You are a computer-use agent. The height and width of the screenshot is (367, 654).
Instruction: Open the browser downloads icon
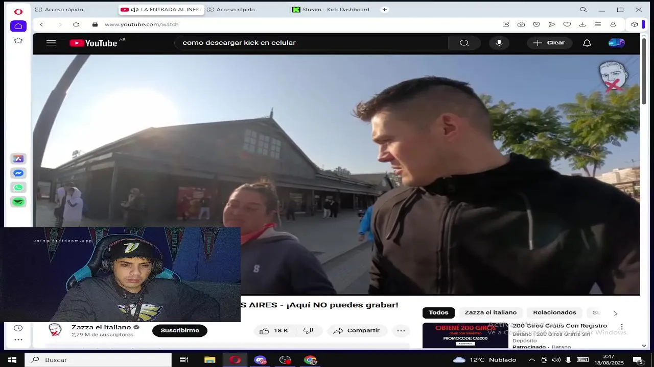pyautogui.click(x=582, y=24)
